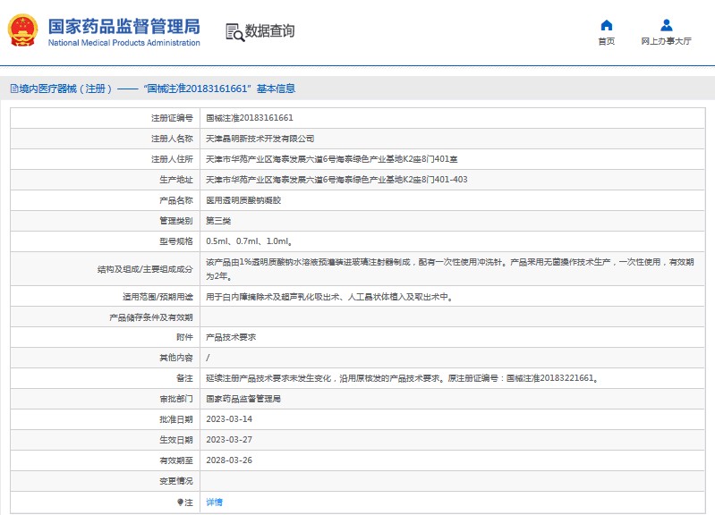
Task: Open the 数据查询 heading text
Action: (269, 31)
